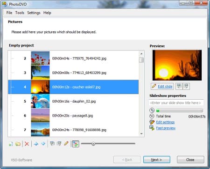
Task: Click the add folder icon in bottom toolbar
Action: click(x=18, y=144)
